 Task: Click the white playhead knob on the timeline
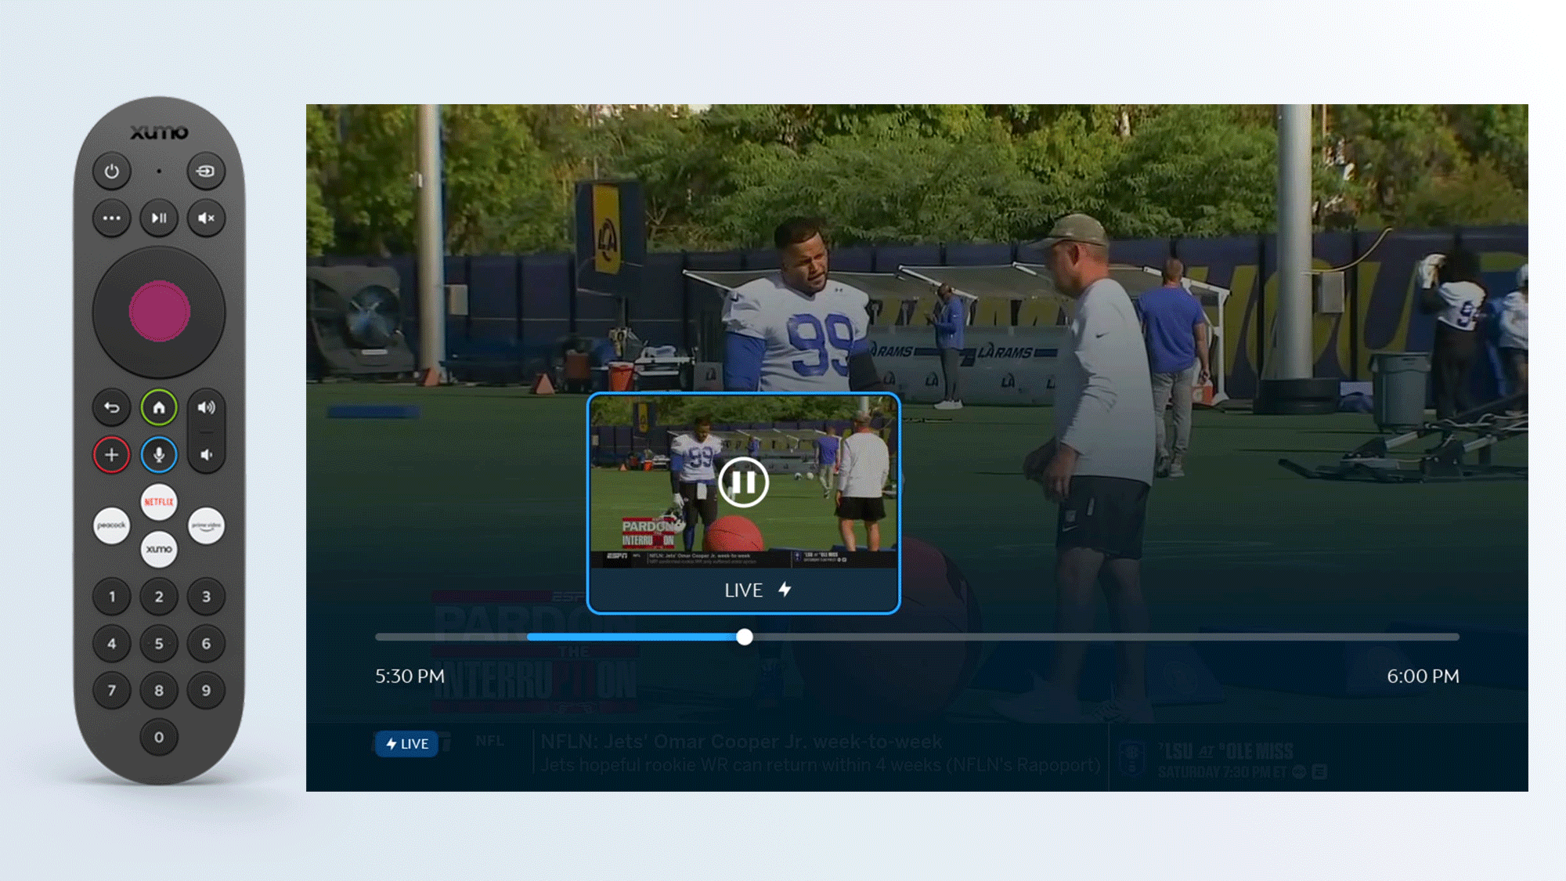[x=745, y=637]
